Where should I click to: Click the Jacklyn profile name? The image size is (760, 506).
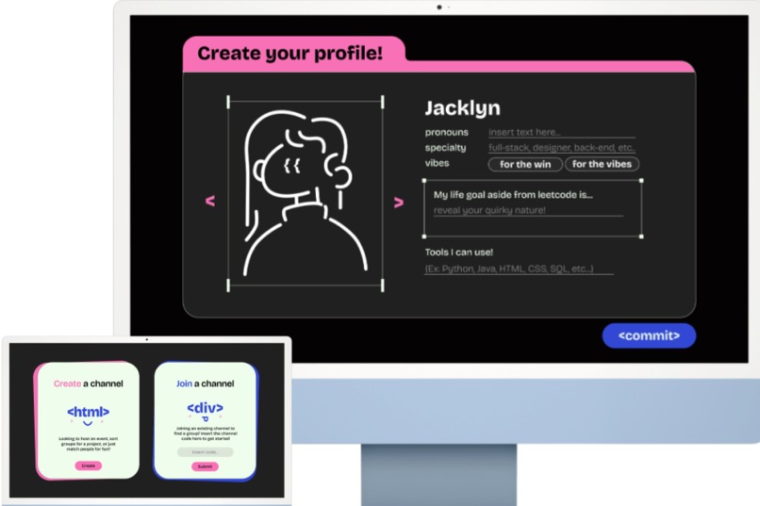coord(462,108)
